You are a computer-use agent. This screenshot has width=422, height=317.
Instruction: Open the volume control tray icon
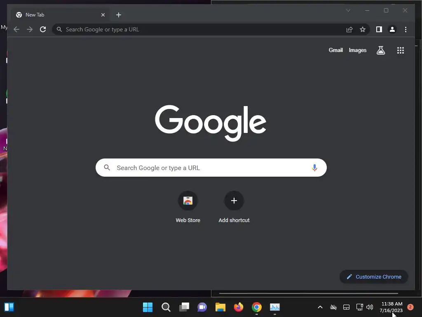click(370, 307)
